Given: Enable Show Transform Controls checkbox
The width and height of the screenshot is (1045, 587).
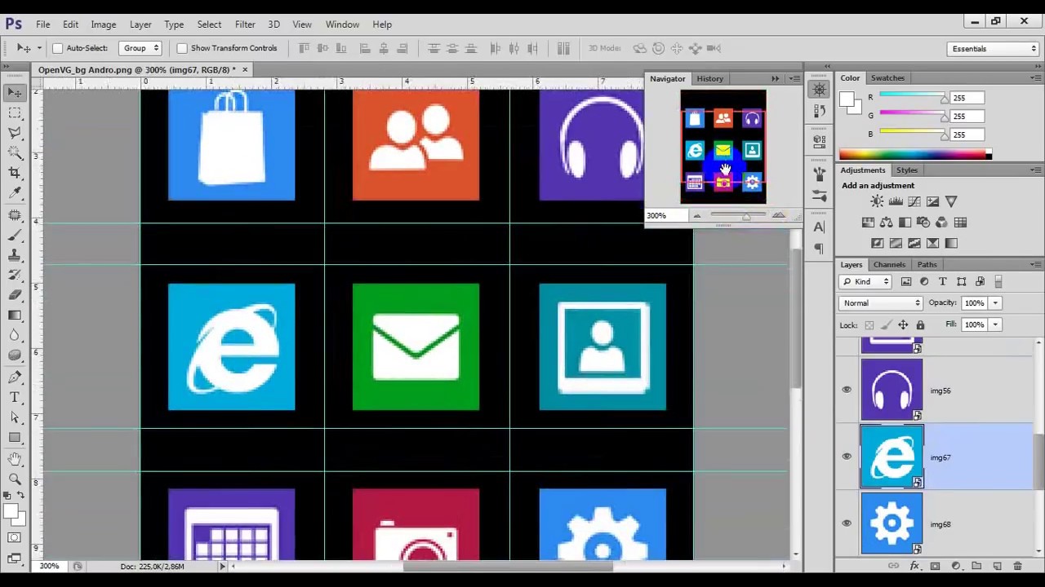Looking at the screenshot, I should (x=182, y=48).
